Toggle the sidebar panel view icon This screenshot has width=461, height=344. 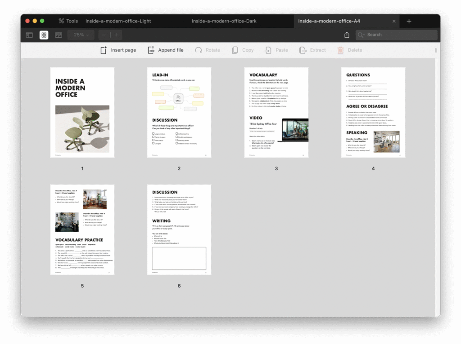click(29, 35)
